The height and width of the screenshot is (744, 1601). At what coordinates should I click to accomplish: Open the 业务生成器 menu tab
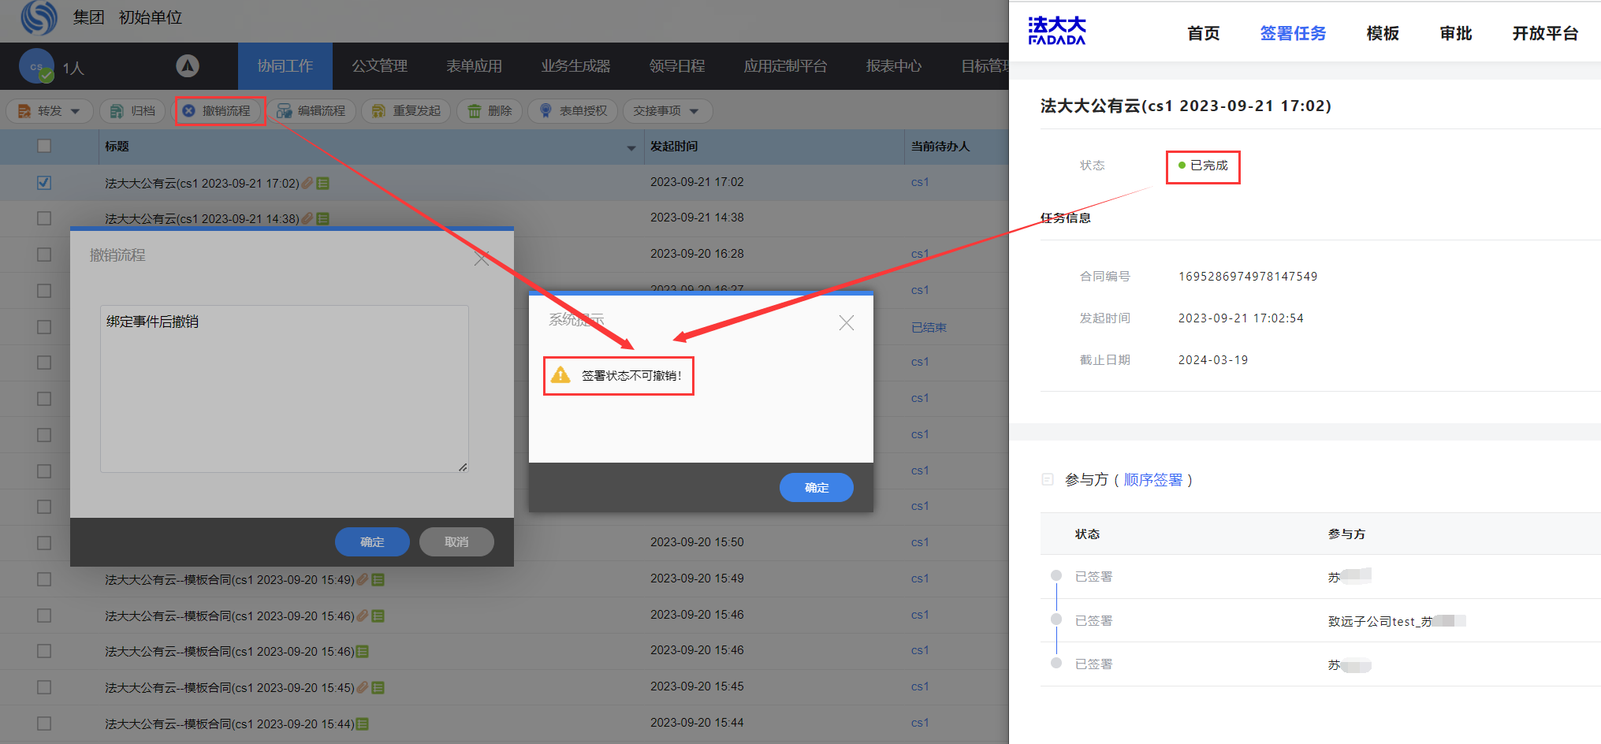coord(575,66)
